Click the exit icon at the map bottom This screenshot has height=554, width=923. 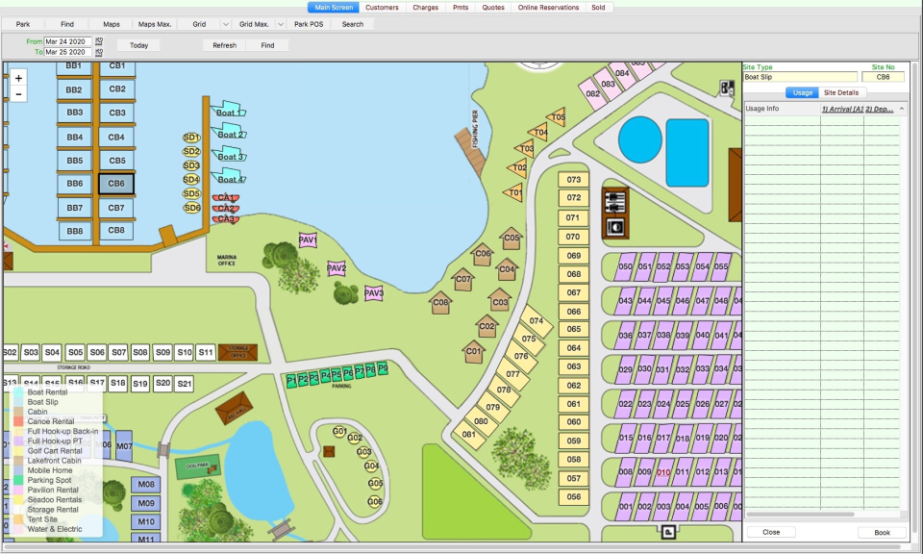670,530
